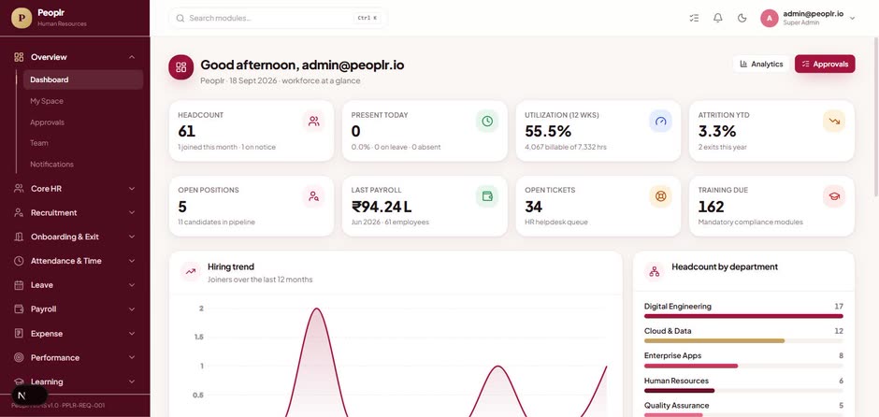Click the Enterprise Apps progress bar
Image resolution: width=879 pixels, height=417 pixels.
click(743, 366)
